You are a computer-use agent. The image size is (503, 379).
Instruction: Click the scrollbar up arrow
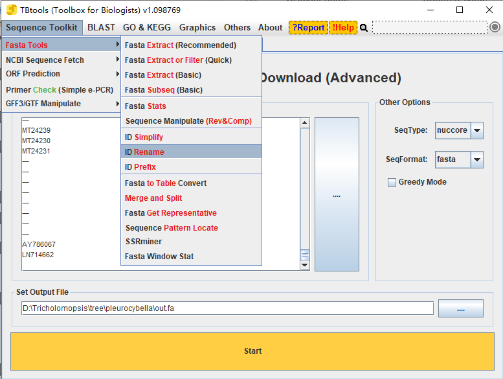(x=305, y=122)
